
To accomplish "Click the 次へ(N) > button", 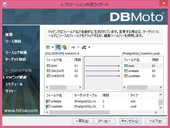I will [x=105, y=121].
